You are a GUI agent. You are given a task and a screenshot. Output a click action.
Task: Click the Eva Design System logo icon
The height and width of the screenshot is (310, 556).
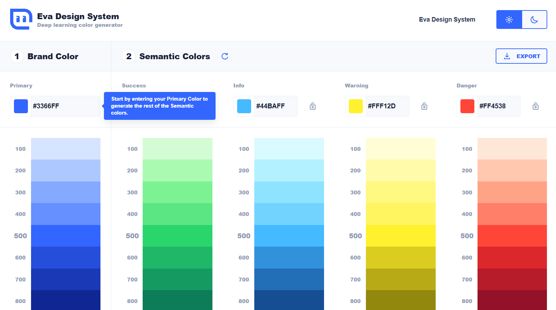(x=21, y=19)
